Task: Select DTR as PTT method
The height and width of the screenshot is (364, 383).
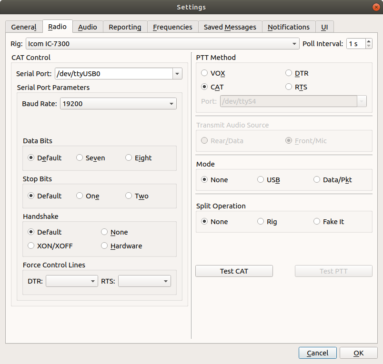Action: pos(297,73)
